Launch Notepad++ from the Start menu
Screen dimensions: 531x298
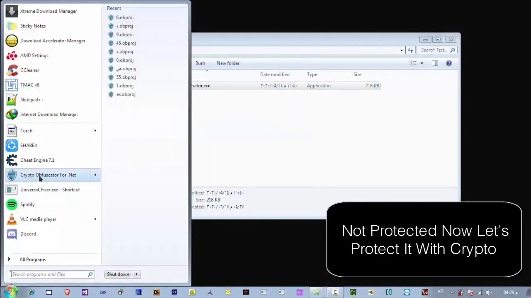point(52,100)
